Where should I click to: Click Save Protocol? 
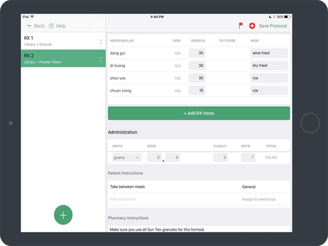tap(273, 26)
